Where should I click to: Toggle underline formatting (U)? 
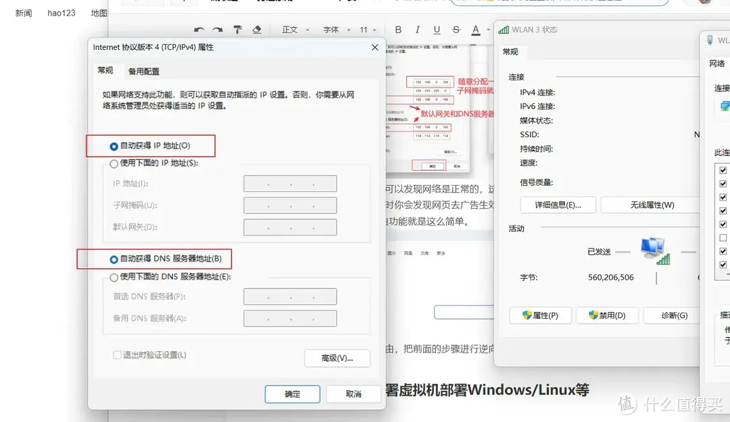(x=437, y=30)
